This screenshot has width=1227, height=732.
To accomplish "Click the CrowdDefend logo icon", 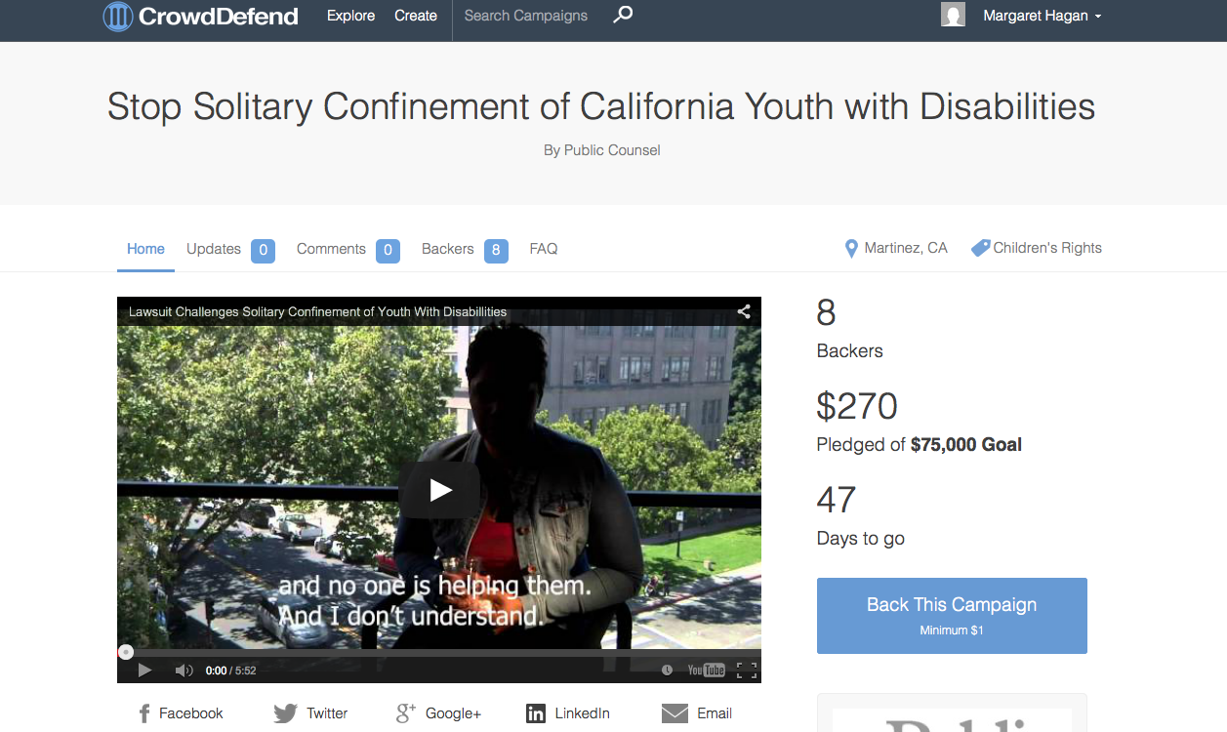I will (x=118, y=17).
